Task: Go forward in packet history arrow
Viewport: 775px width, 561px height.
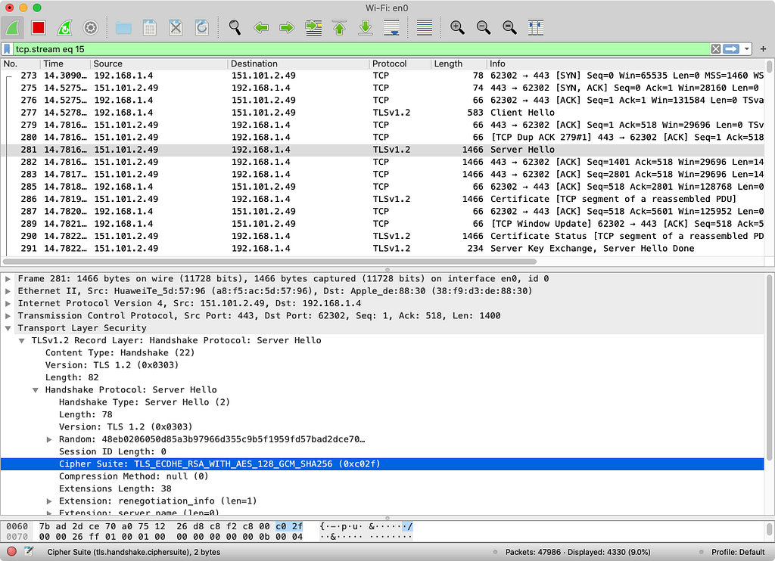Action: (x=287, y=28)
